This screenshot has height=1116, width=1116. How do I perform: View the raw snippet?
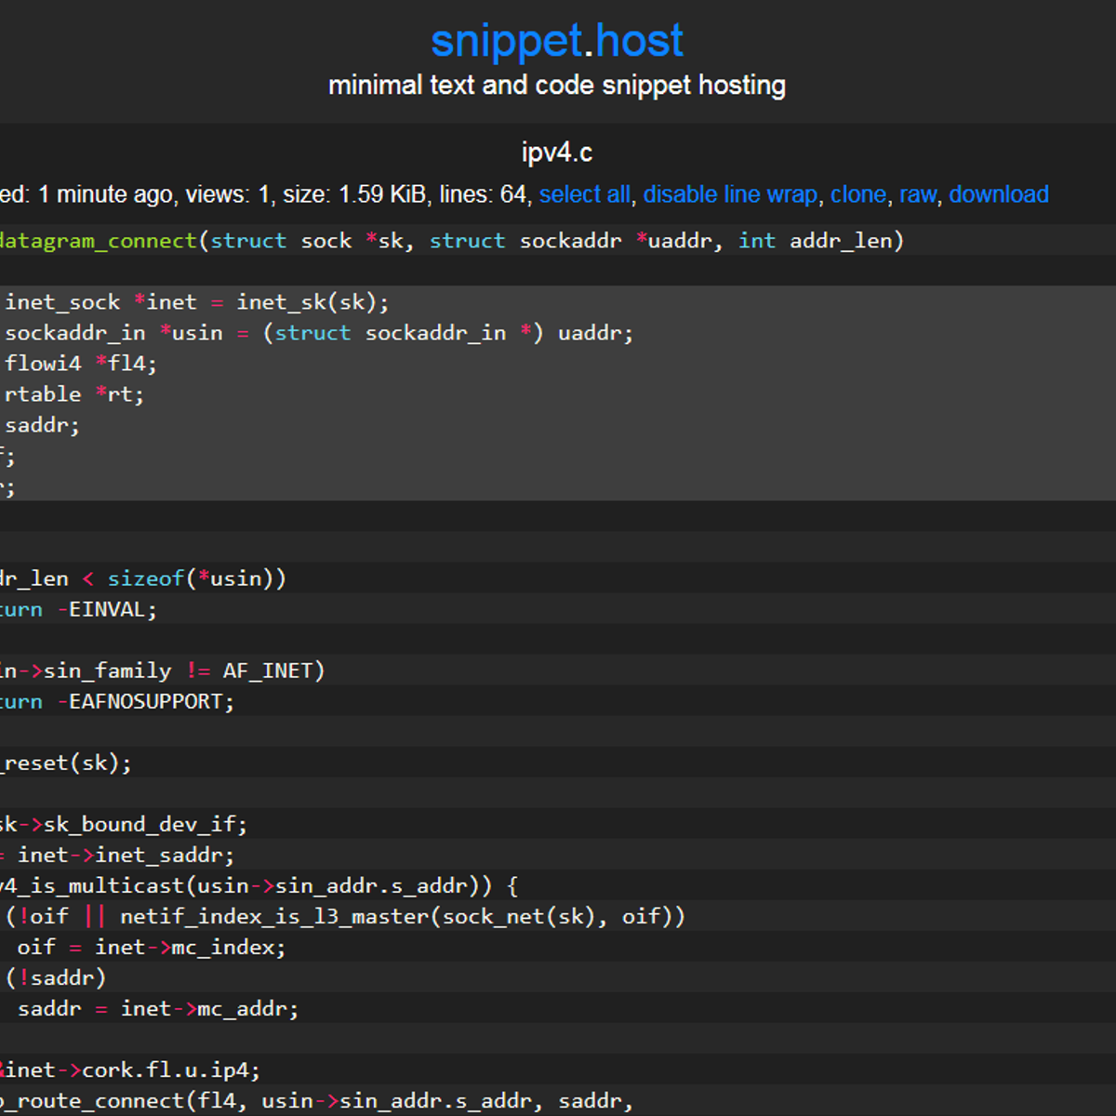pyautogui.click(x=917, y=194)
